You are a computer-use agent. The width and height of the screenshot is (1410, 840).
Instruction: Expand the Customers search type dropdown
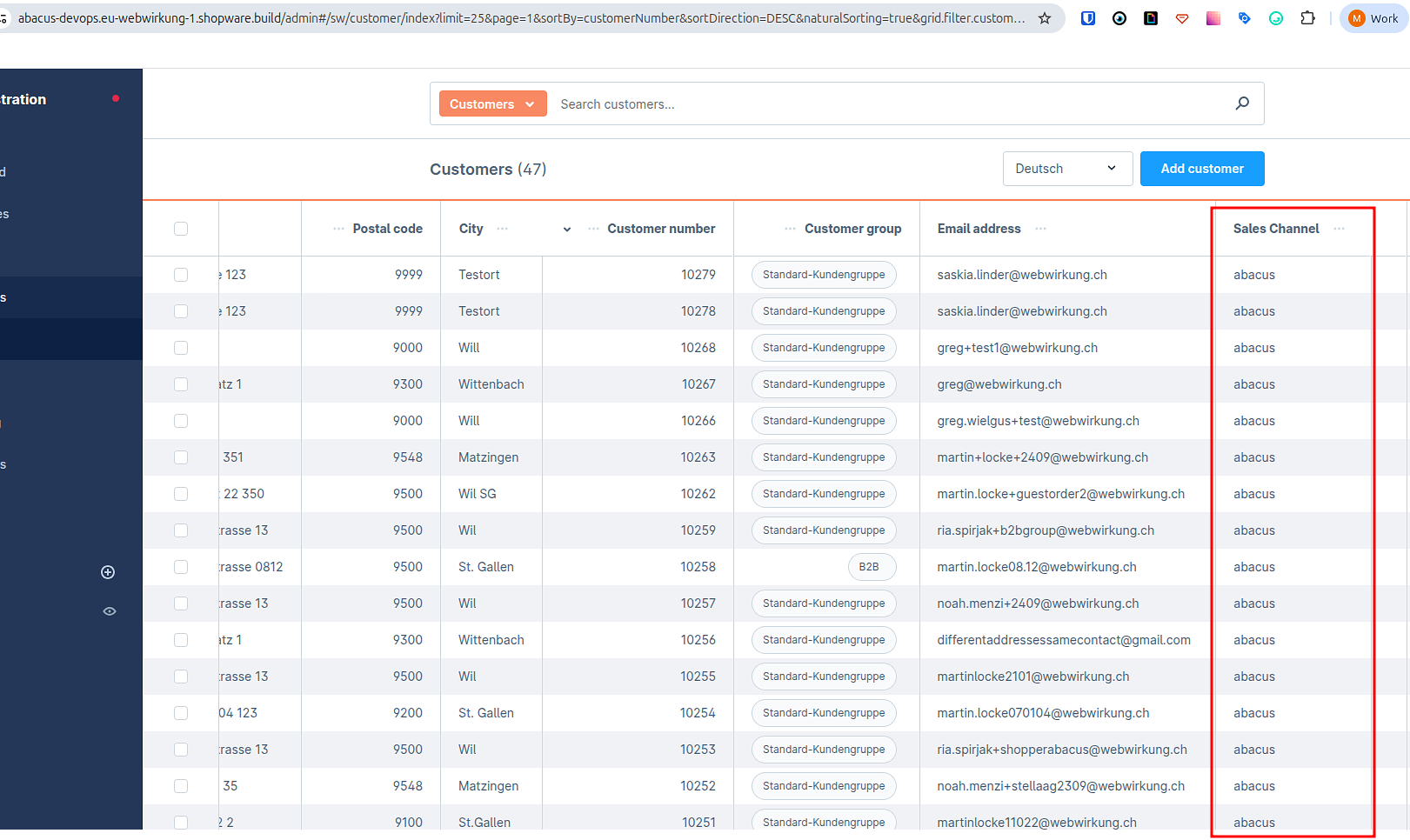[x=492, y=103]
